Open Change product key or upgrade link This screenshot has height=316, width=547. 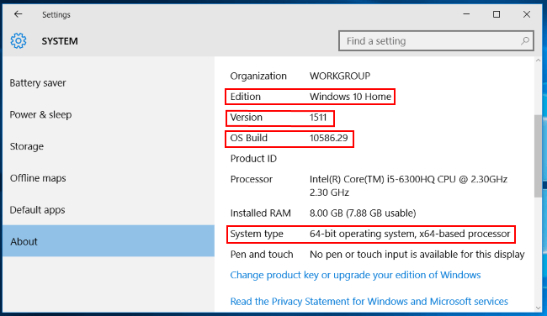(355, 275)
